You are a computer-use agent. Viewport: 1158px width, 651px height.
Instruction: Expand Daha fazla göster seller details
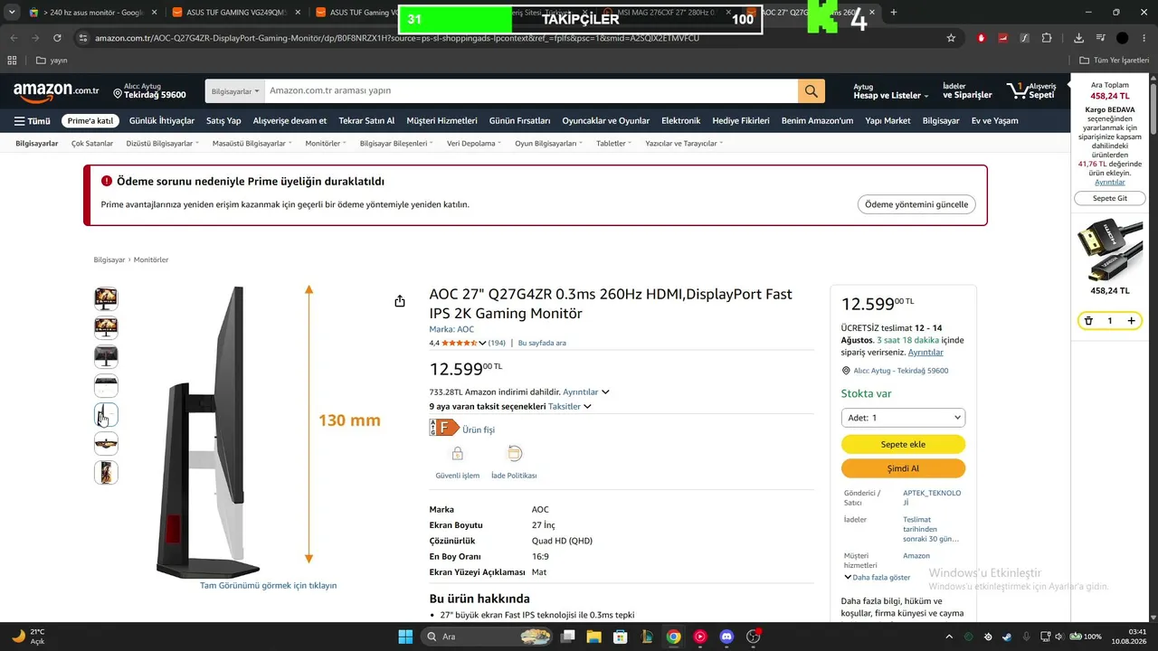click(877, 577)
